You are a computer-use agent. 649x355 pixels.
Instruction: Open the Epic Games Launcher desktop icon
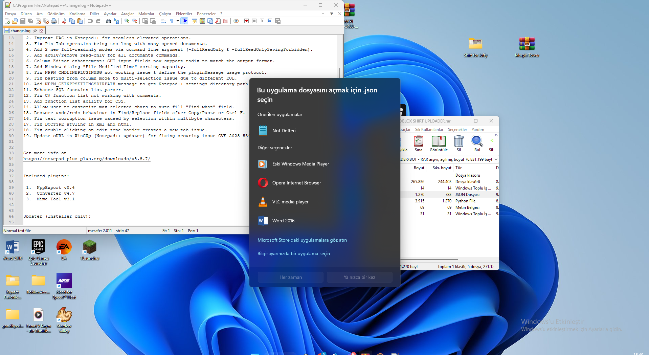point(38,252)
